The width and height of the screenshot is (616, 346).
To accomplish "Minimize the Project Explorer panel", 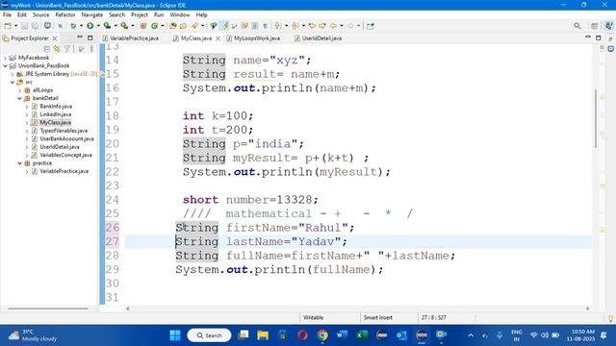I will pos(80,37).
